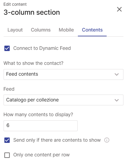
Task: Uncheck the Connect to Dynamic Feed checkbox
Action: (7, 48)
